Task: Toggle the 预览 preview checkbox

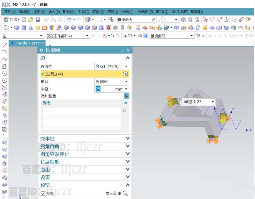Action: coord(43,193)
